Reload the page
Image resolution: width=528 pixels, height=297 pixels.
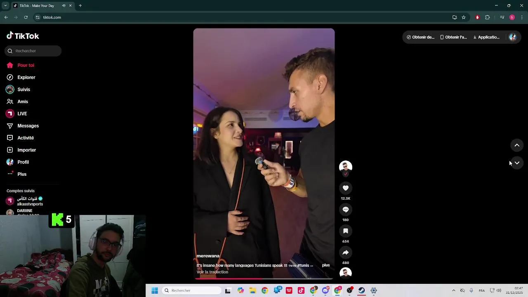pyautogui.click(x=26, y=17)
